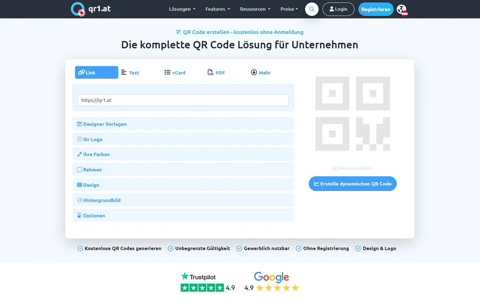Click checkmark icon beside Kostenlose QR Codes generieren
Screen dimensions: 480x303
80,248
